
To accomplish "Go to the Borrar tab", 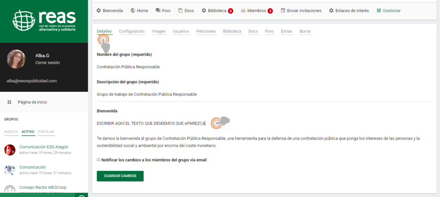I will pyautogui.click(x=305, y=31).
